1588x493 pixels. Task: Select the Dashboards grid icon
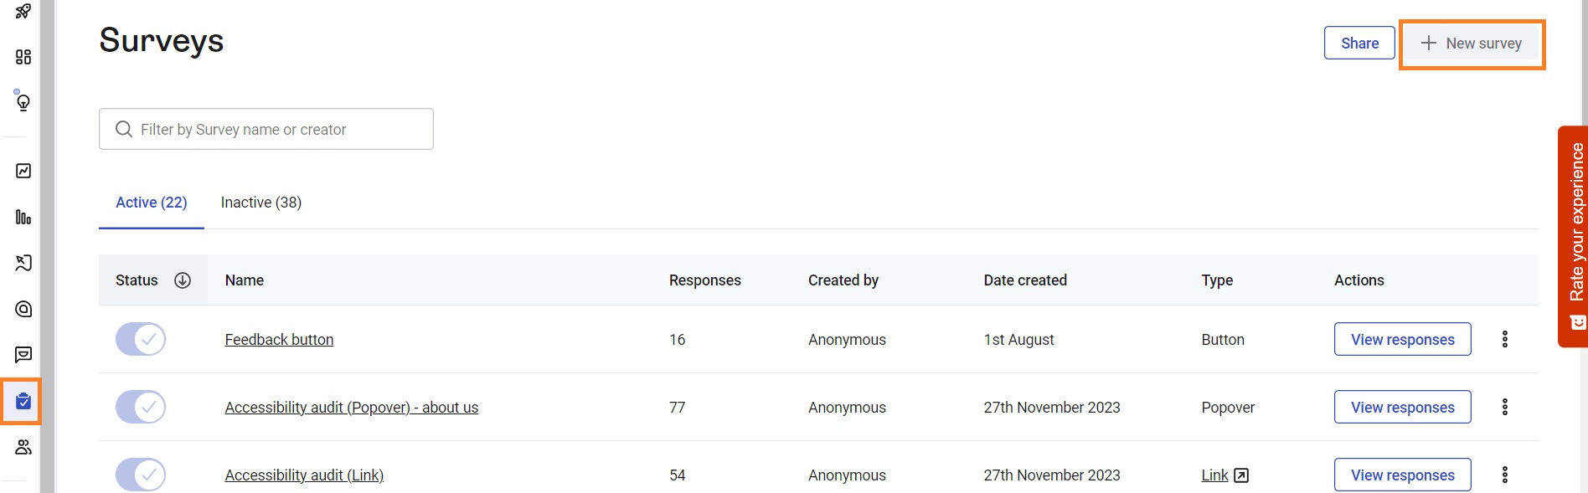23,57
